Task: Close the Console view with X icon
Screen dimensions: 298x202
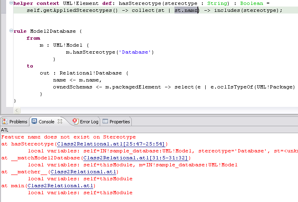Action: pos(60,121)
